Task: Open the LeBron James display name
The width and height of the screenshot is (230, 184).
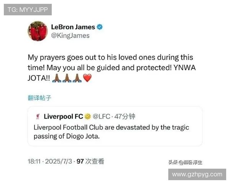Action: 73,27
